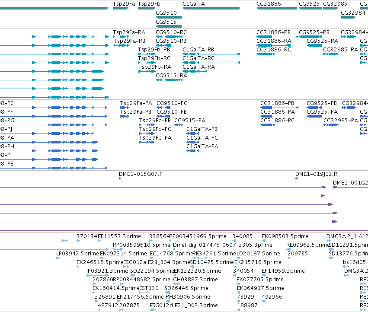Open the EK077705.5prime EST label
Viewport: 368px width, 312px height.
tap(260, 280)
